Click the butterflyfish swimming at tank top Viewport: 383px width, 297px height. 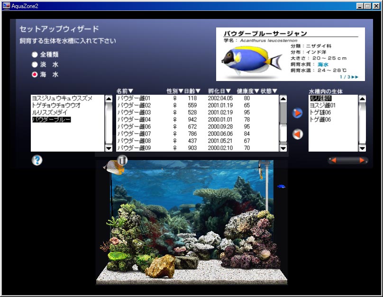[114, 167]
